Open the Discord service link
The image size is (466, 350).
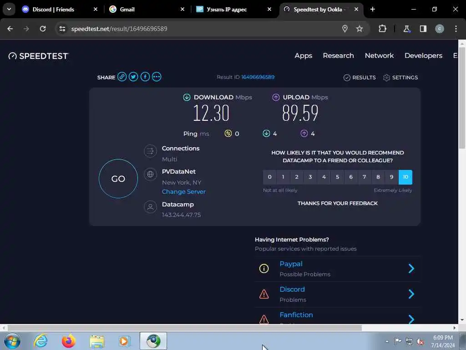pos(292,289)
